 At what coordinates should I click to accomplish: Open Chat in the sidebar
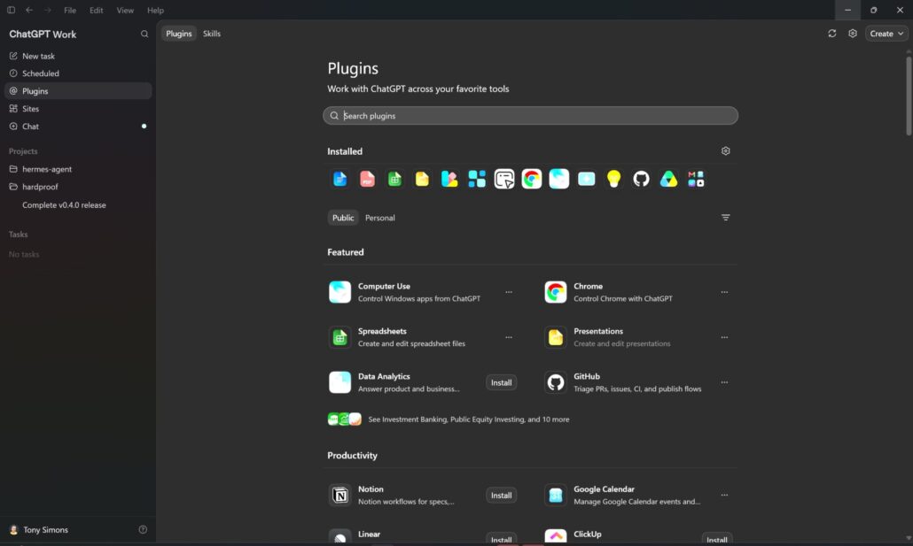coord(78,127)
